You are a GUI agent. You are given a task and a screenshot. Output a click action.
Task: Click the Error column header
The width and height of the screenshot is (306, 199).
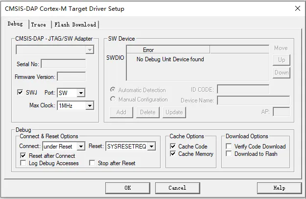[x=168, y=50]
